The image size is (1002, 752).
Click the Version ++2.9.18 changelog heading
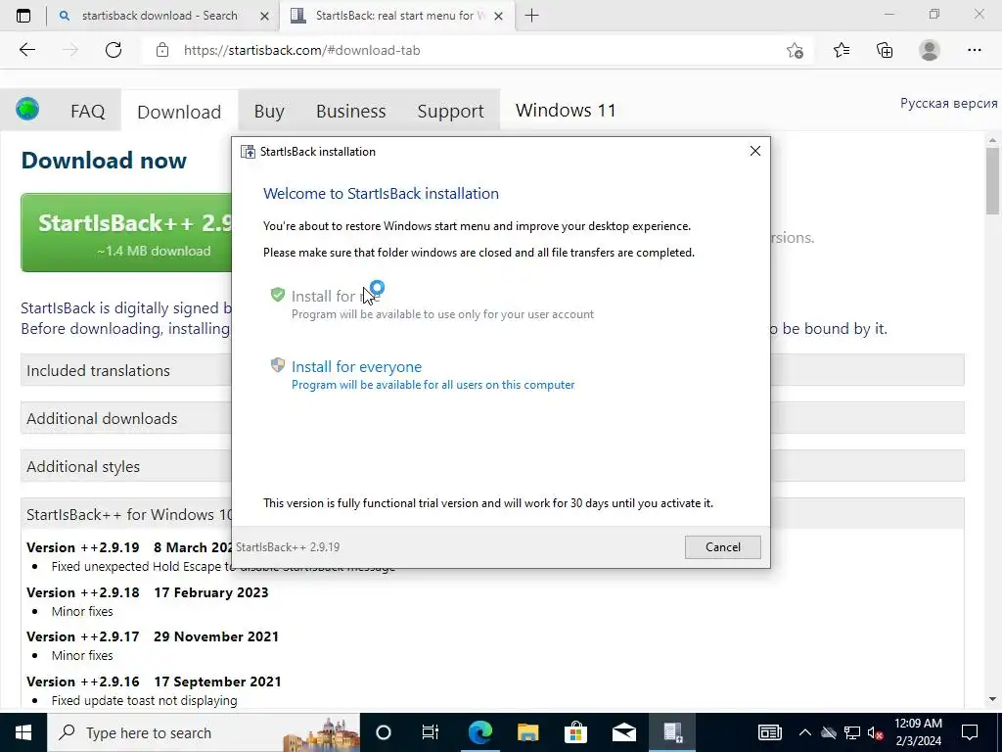(148, 592)
